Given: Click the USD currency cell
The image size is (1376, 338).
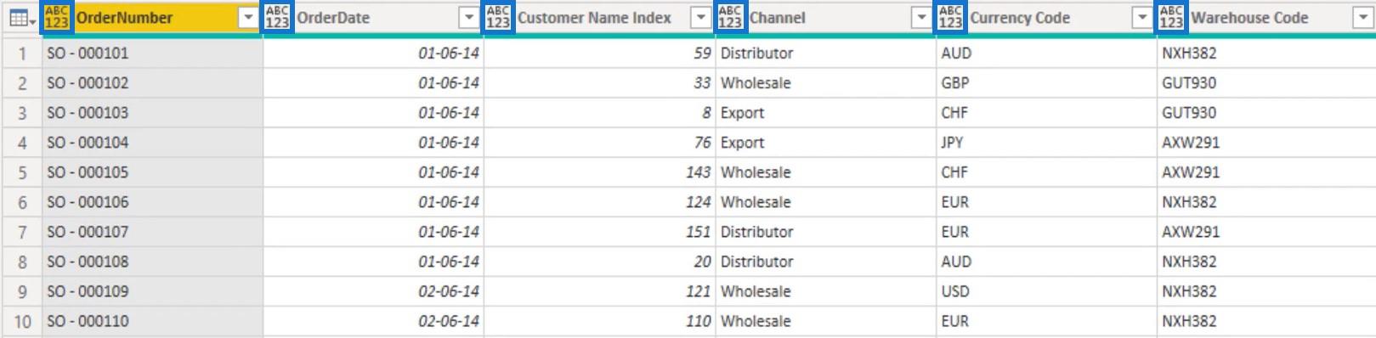Looking at the screenshot, I should tap(1046, 290).
